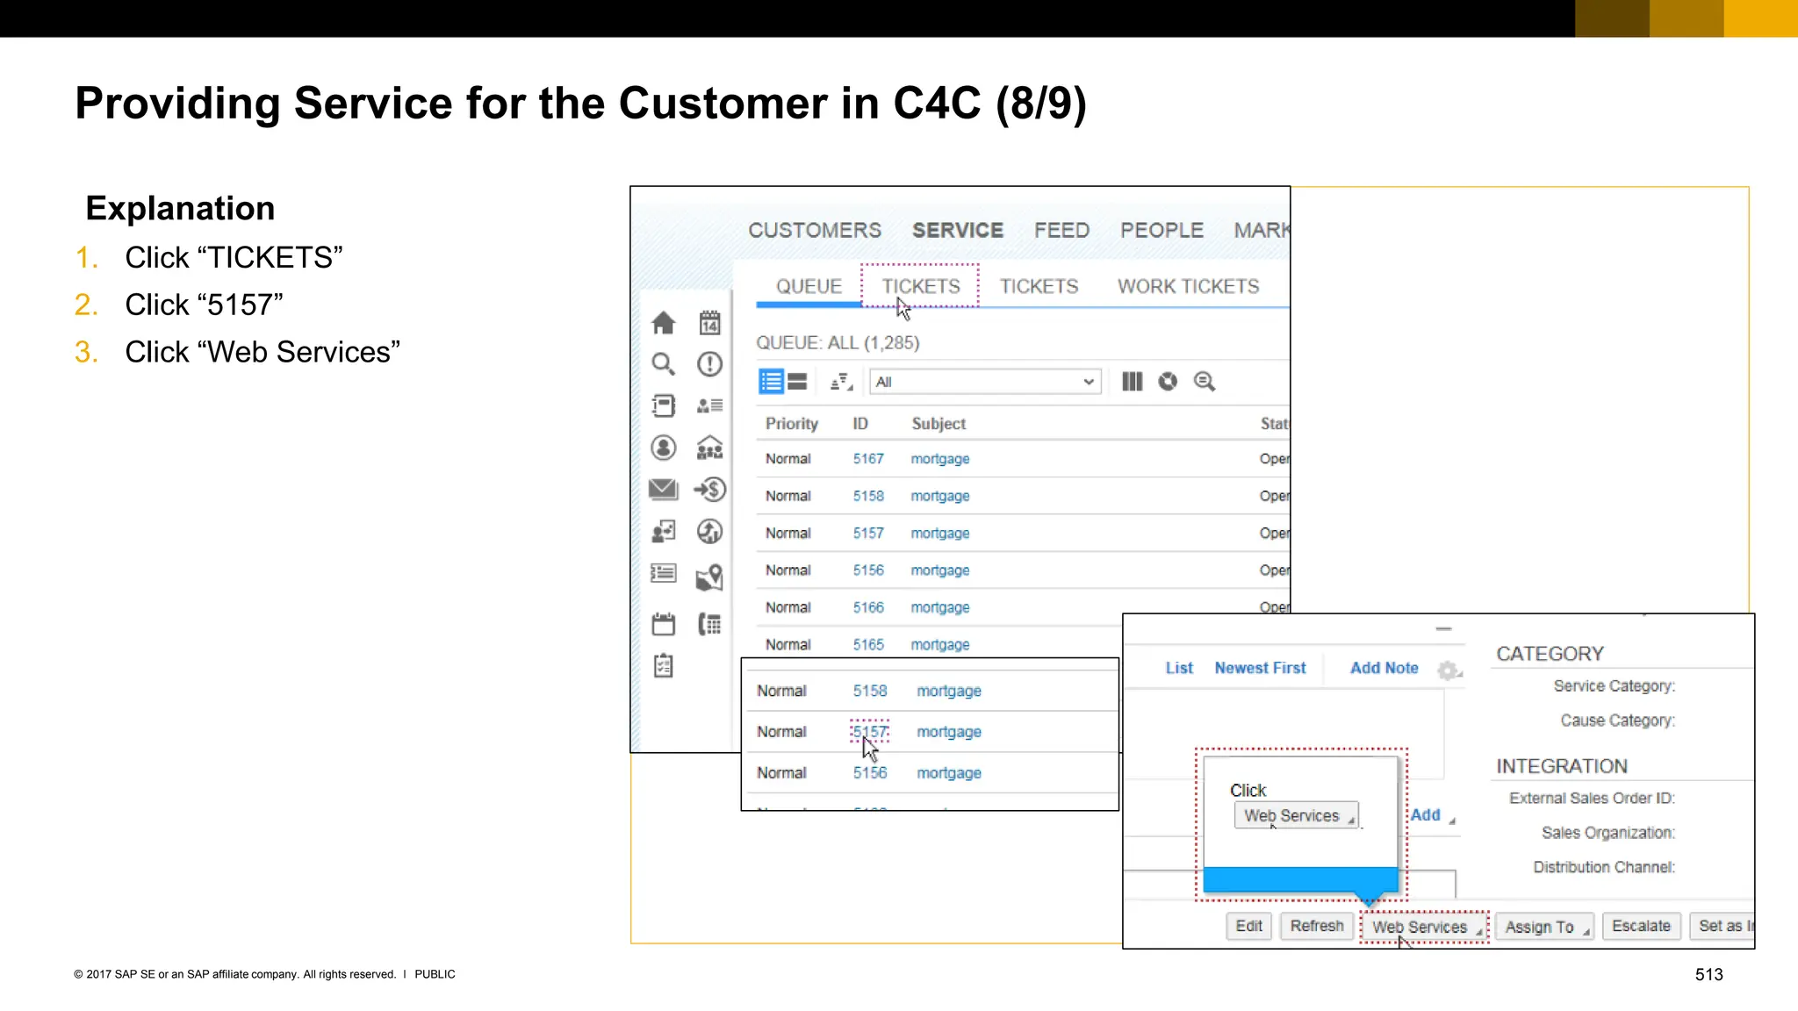The width and height of the screenshot is (1798, 1011).
Task: Open the sort options icon
Action: coord(841,382)
